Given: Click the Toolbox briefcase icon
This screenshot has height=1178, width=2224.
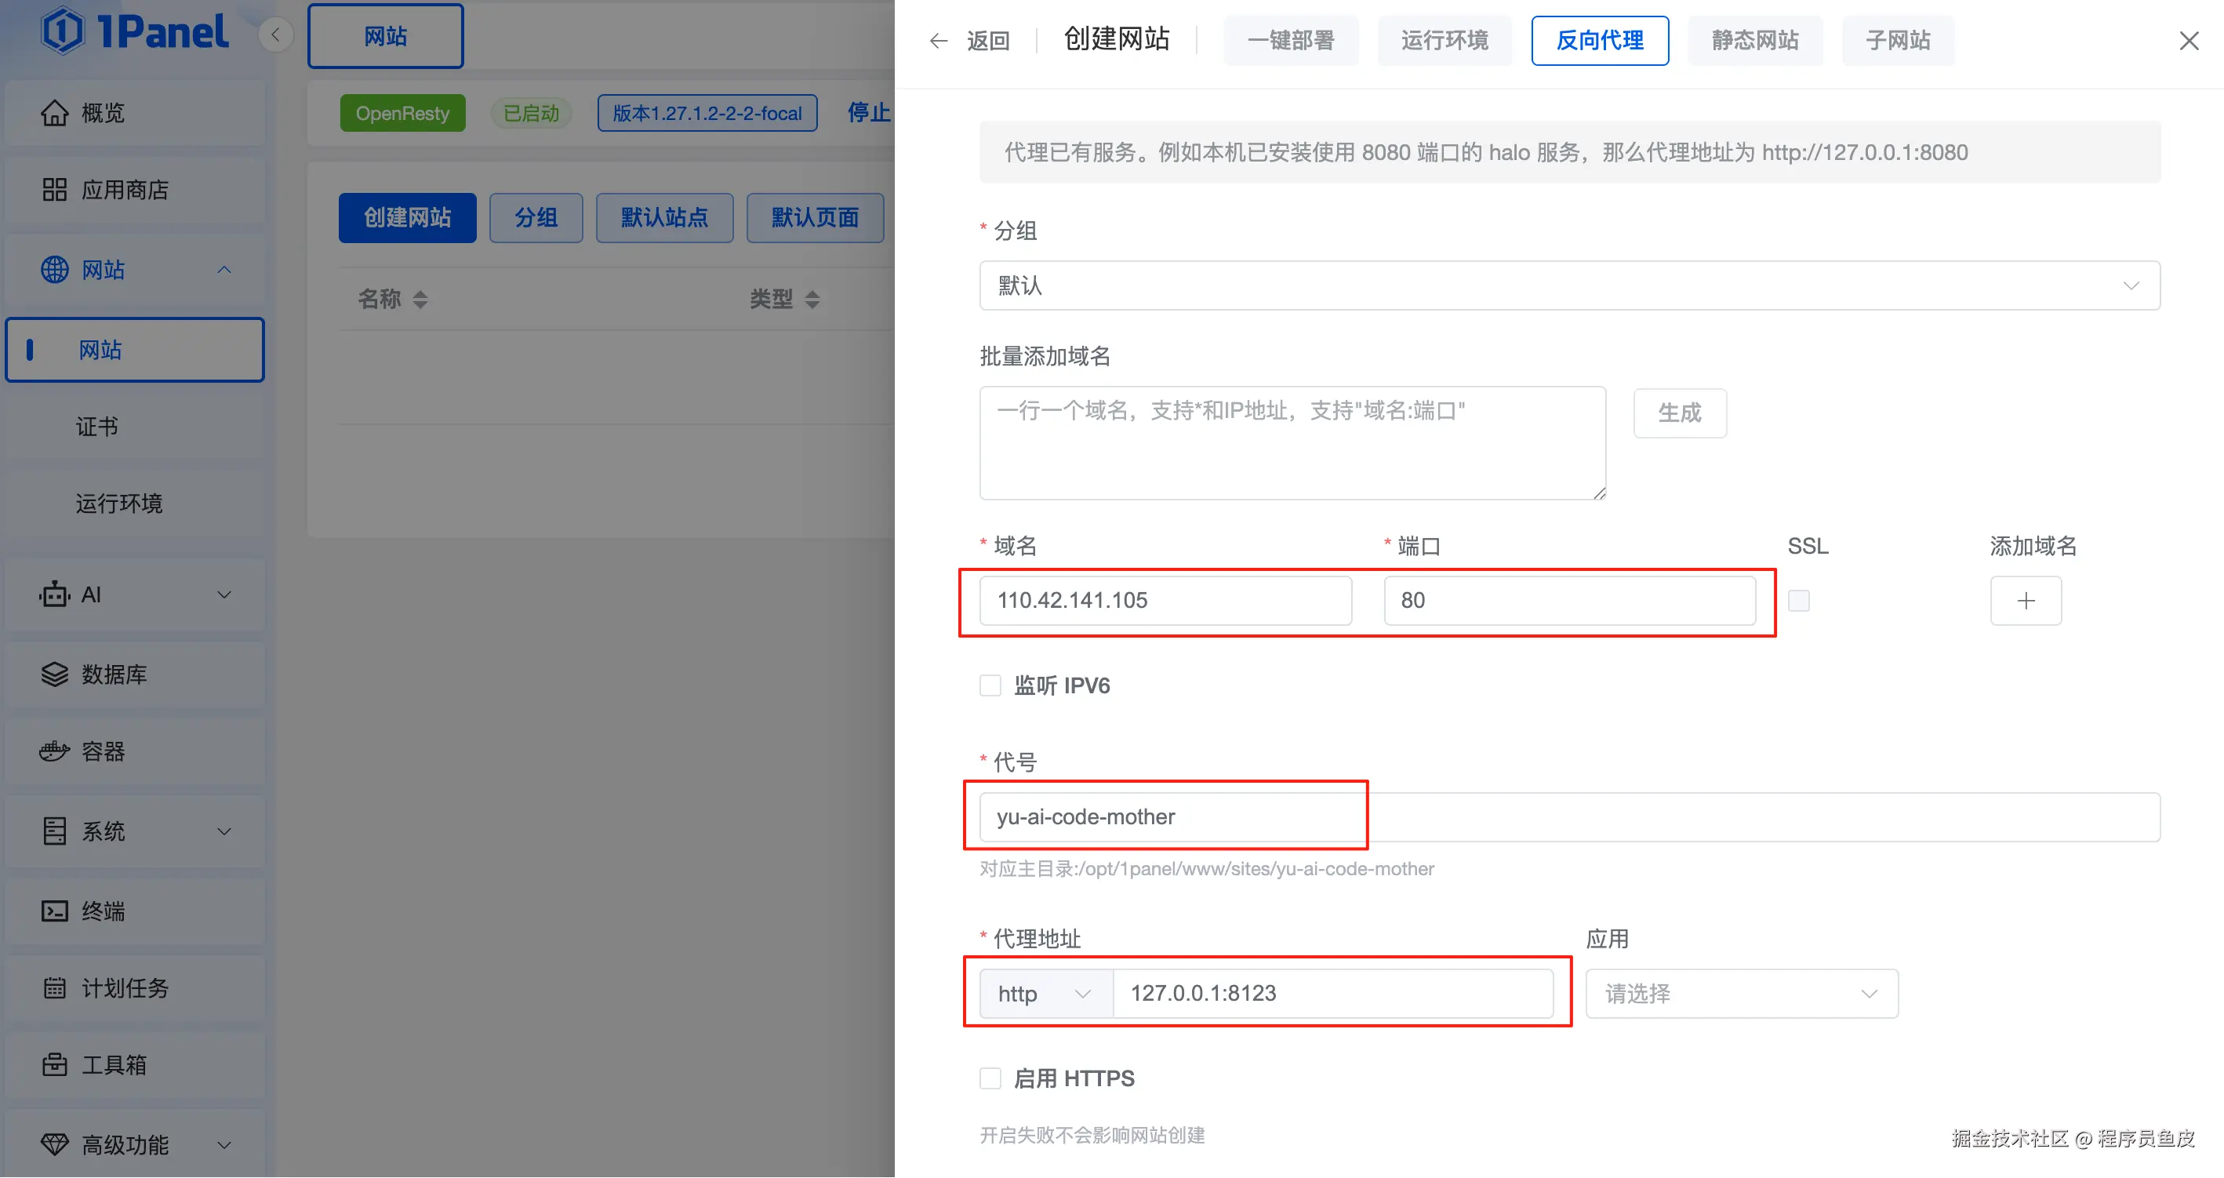Looking at the screenshot, I should pos(54,1065).
